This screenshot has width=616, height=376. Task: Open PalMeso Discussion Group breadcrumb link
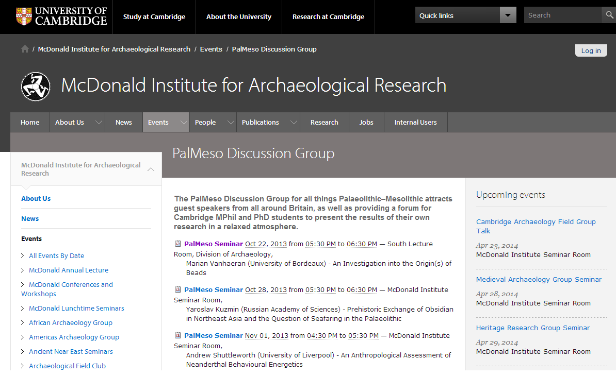(x=274, y=49)
